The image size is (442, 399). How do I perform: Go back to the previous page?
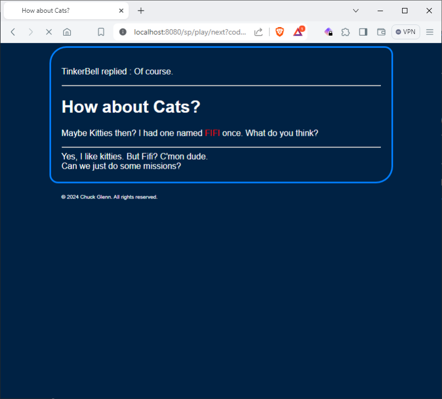(13, 32)
